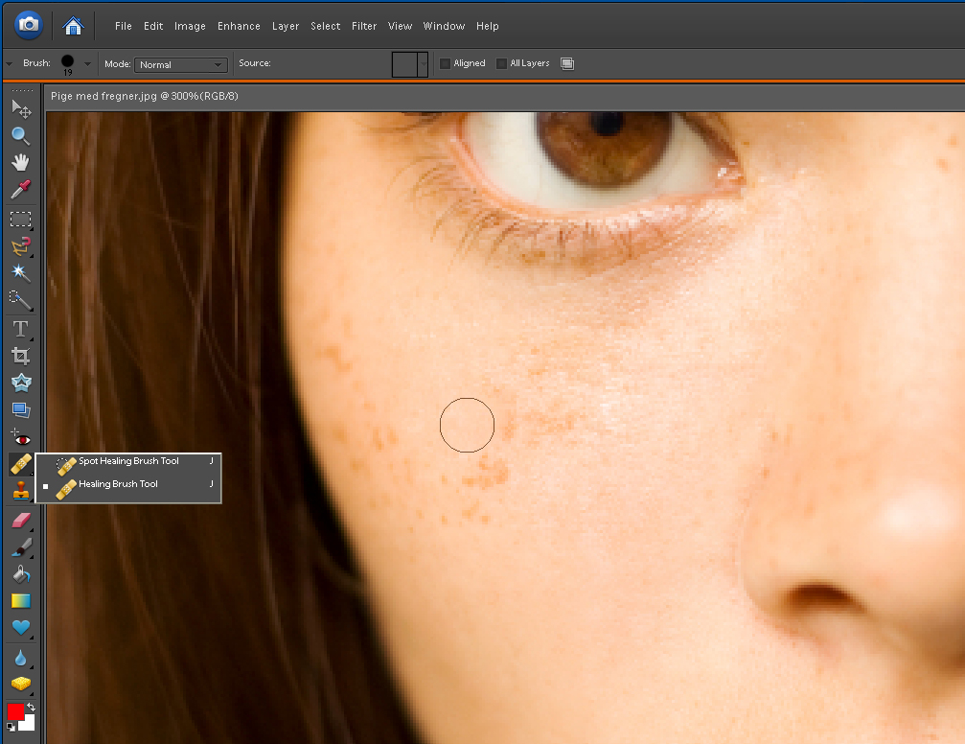Toggle the All Layers checkbox
Screen dimensions: 965x744
point(501,64)
